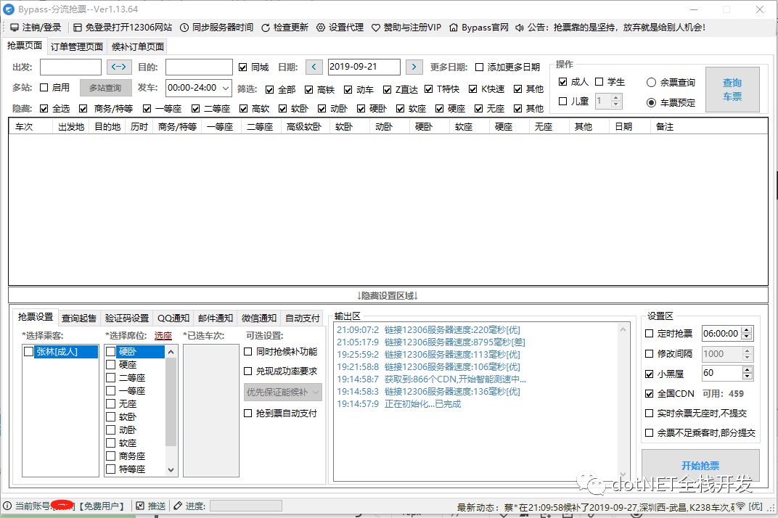Decrease 小黑屋 value stepper
This screenshot has width=778, height=518.
[x=748, y=377]
